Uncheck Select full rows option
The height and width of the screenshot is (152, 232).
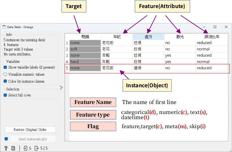click(5, 95)
